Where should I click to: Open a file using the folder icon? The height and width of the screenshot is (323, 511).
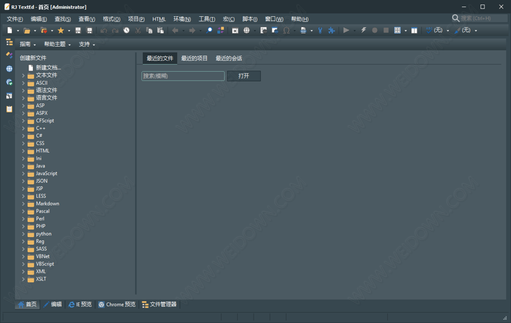click(27, 30)
